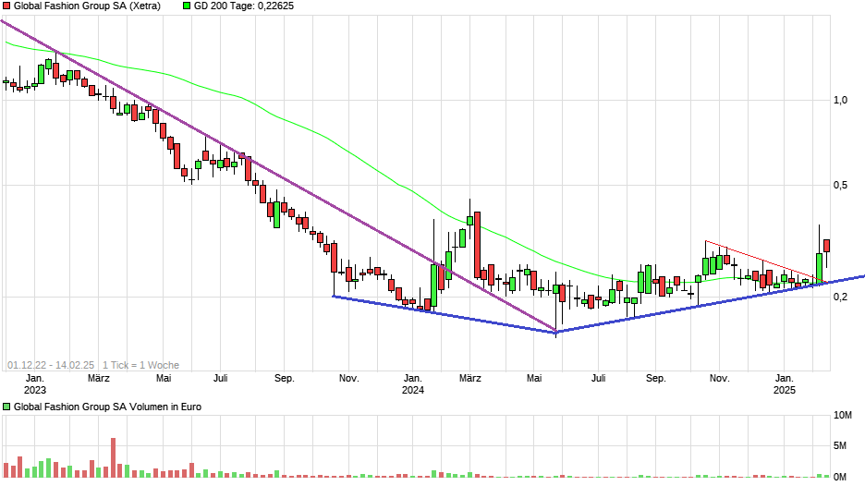Click the volume axis label 10M
The width and height of the screenshot is (865, 486).
pyautogui.click(x=843, y=415)
